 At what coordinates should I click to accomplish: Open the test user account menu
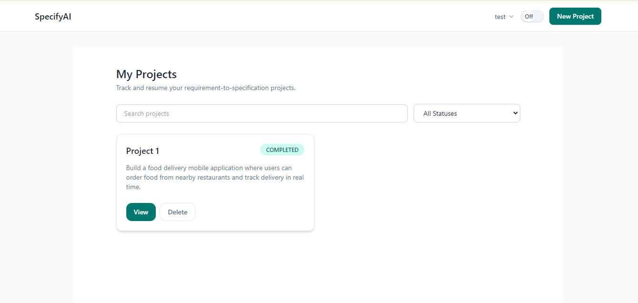tap(504, 17)
